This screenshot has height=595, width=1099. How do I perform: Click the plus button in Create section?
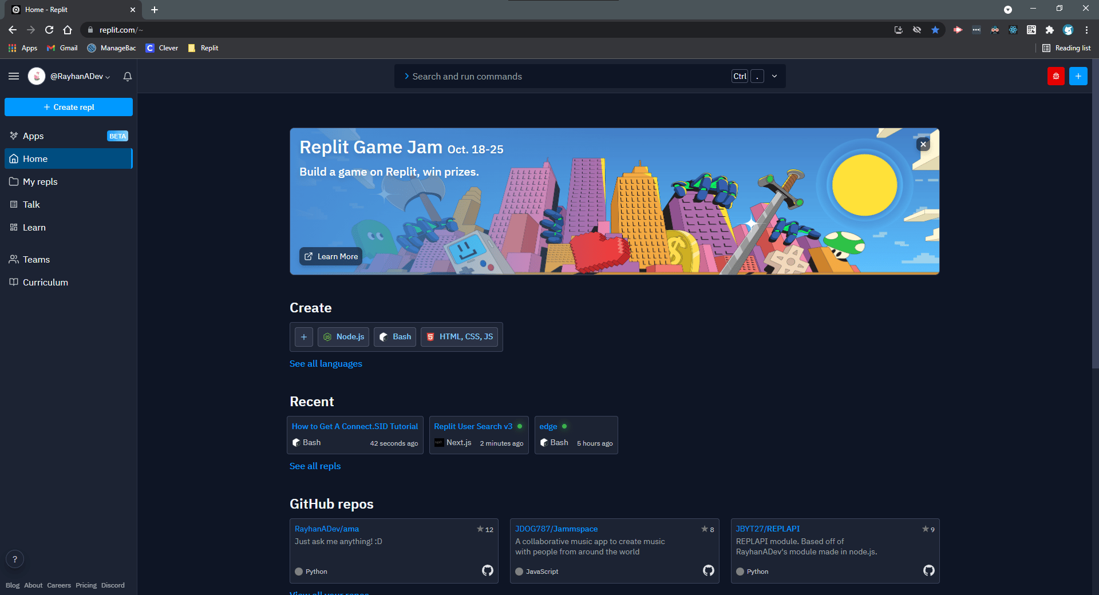304,337
